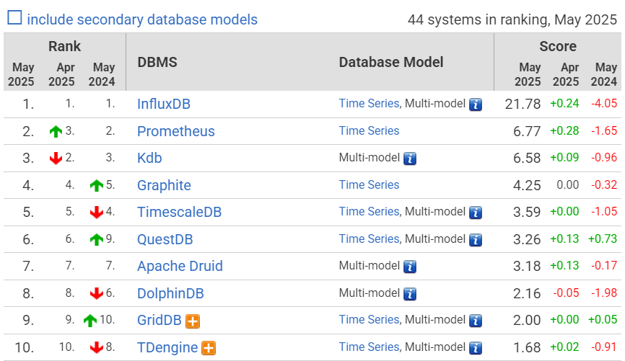This screenshot has width=625, height=361.
Task: Click the info icon in the GridDB row
Action: point(476,321)
